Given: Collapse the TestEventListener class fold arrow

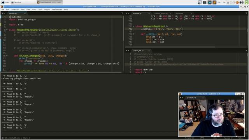Looking at the screenshot, I should (x=7, y=30).
